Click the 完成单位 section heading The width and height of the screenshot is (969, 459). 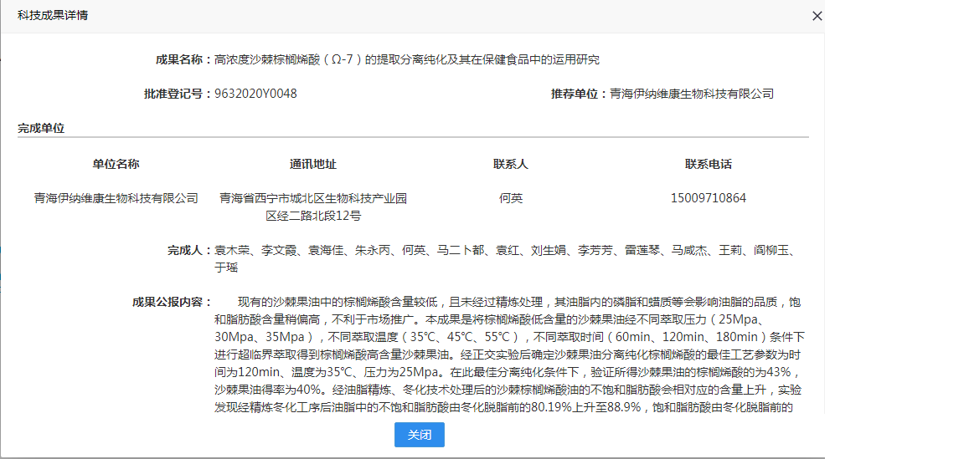41,129
